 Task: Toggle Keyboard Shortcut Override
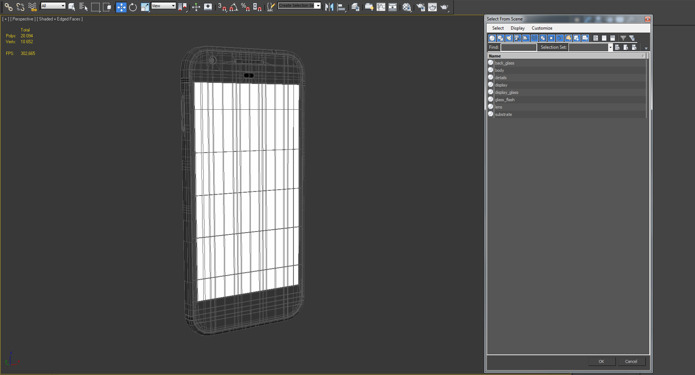208,7
